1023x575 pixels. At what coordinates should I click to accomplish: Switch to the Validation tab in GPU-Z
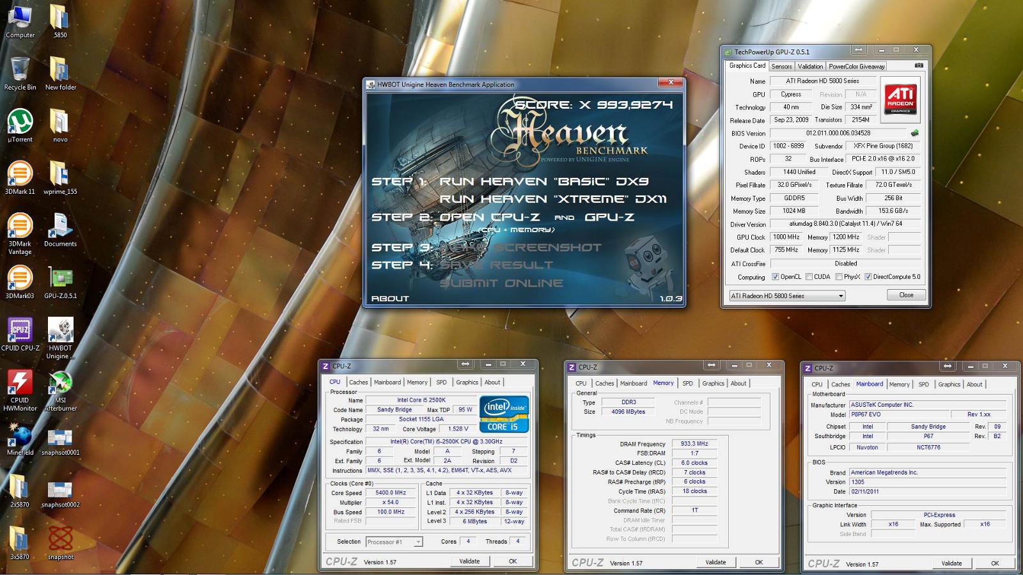(810, 67)
